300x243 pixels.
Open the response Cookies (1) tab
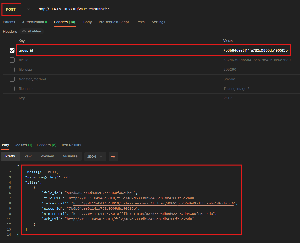23,145
